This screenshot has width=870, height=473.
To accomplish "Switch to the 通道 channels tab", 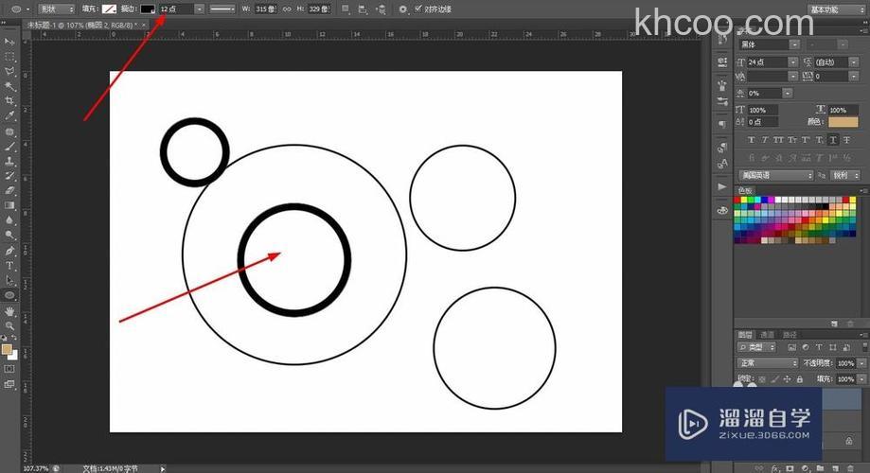I will [x=768, y=334].
